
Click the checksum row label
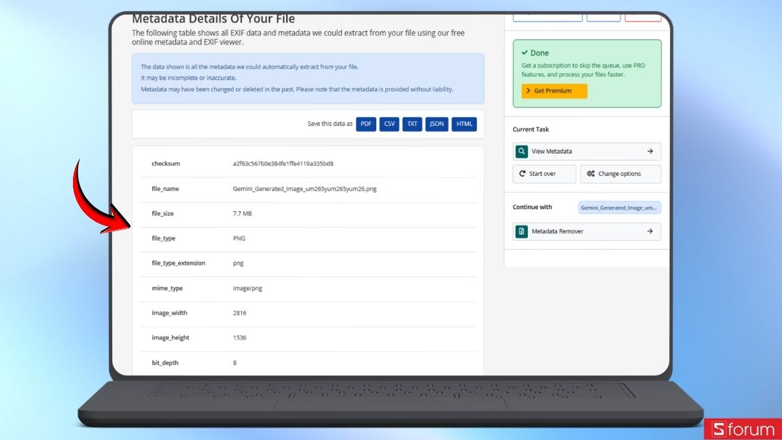tap(166, 164)
